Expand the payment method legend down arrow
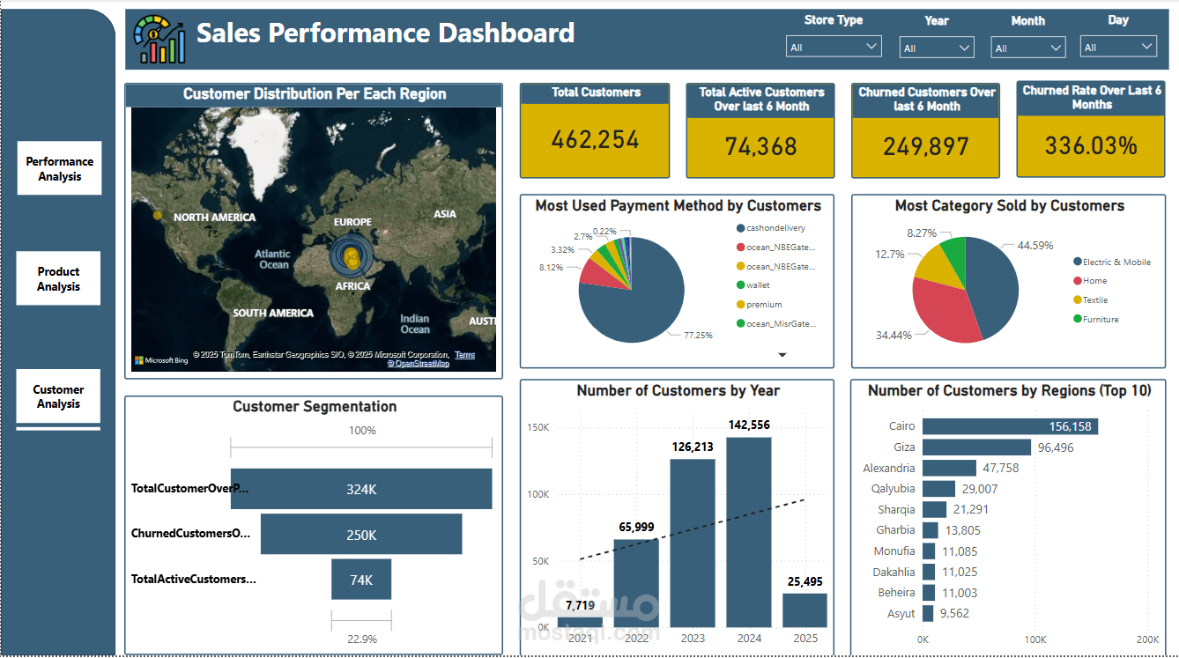 click(782, 354)
